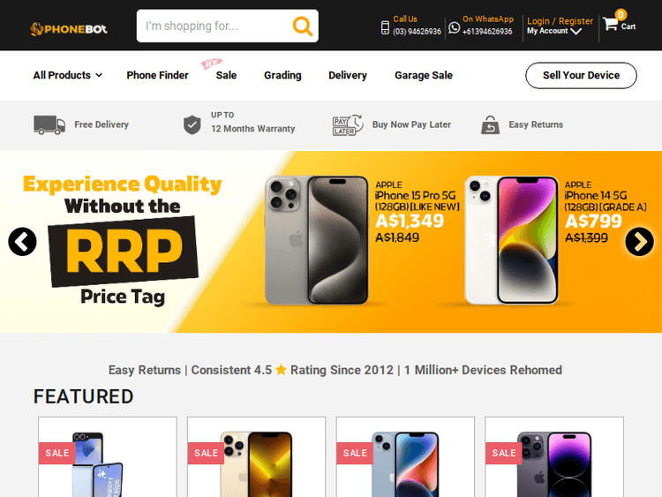
Task: Expand the My Account menu
Action: [x=554, y=31]
